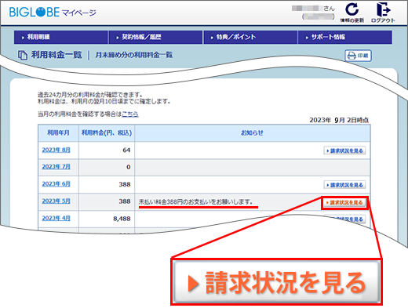Open the 2023年 4月 usage link
Viewport: 408px width, 308px height.
56,218
